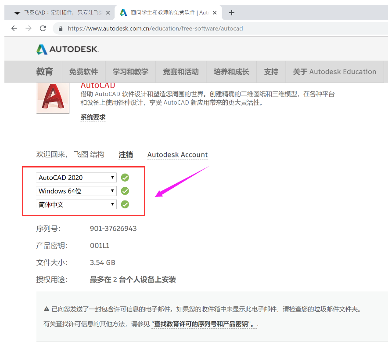Open the 学习和教学 menu
Image resolution: width=388 pixels, height=342 pixels.
click(130, 72)
